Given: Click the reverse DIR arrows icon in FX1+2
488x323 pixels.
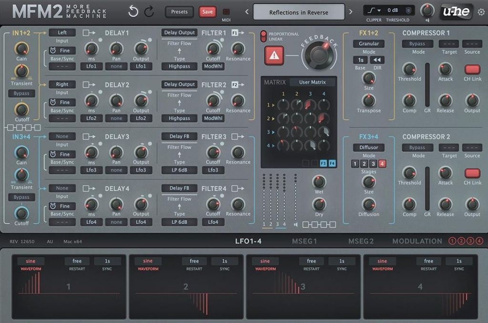Looking at the screenshot, I should point(377,60).
